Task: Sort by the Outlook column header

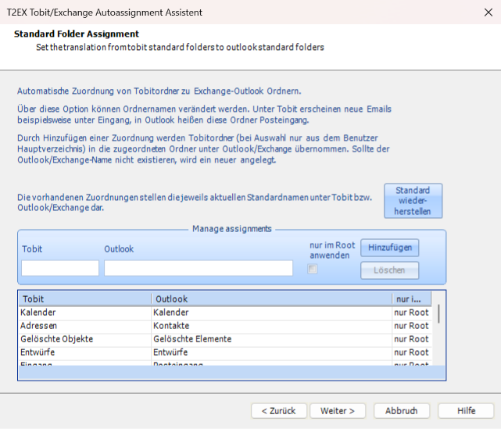Action: (x=271, y=299)
